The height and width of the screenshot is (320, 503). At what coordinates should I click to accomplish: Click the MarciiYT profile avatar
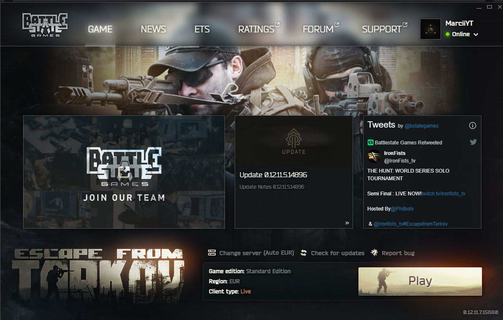pyautogui.click(x=431, y=29)
